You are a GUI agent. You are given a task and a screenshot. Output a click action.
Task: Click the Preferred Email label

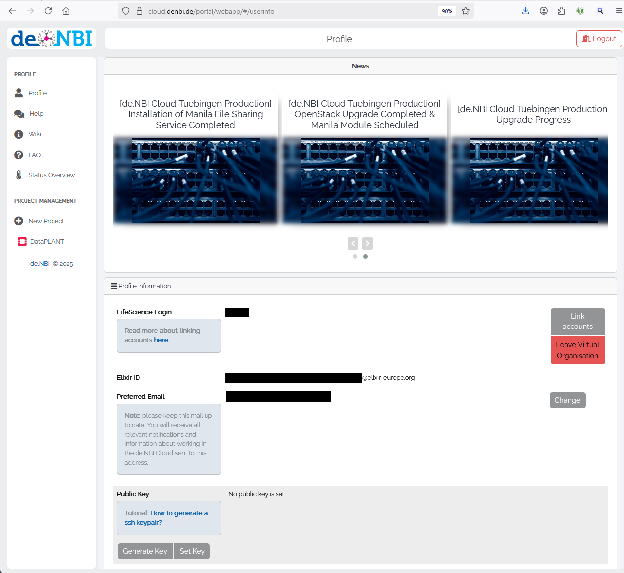point(140,397)
